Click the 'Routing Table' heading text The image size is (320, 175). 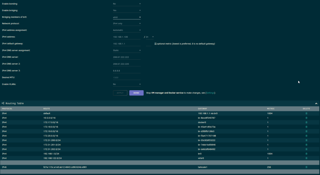[x=15, y=103]
